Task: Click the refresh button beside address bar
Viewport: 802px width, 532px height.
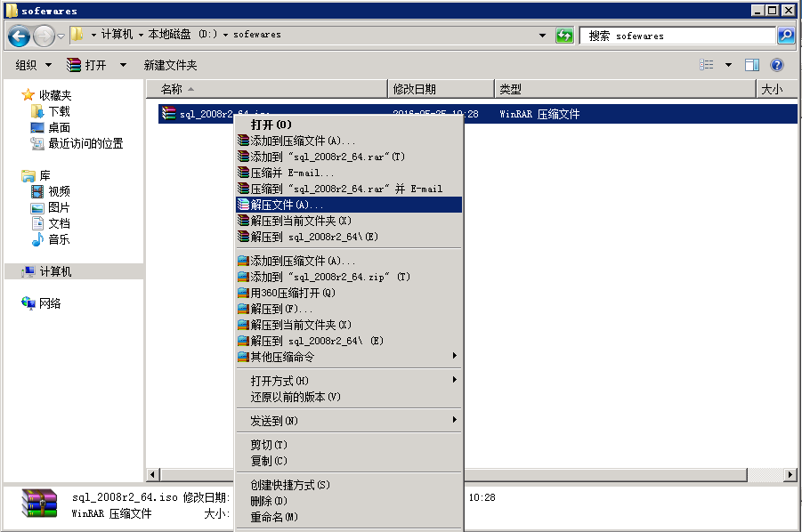Action: coord(564,36)
